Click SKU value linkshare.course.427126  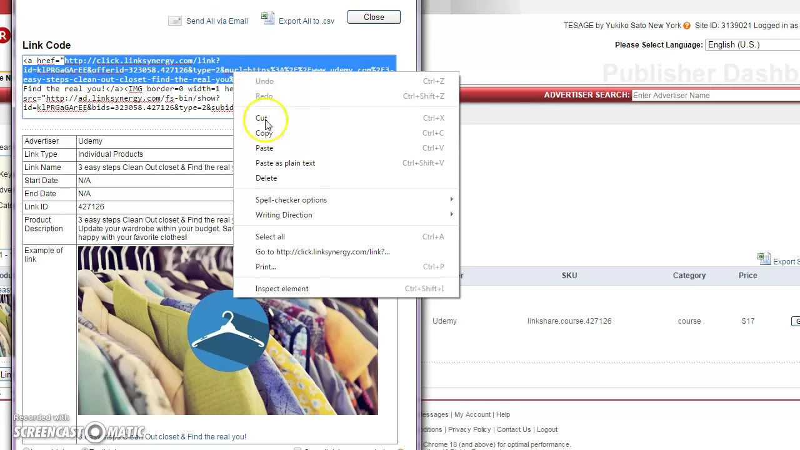click(569, 321)
